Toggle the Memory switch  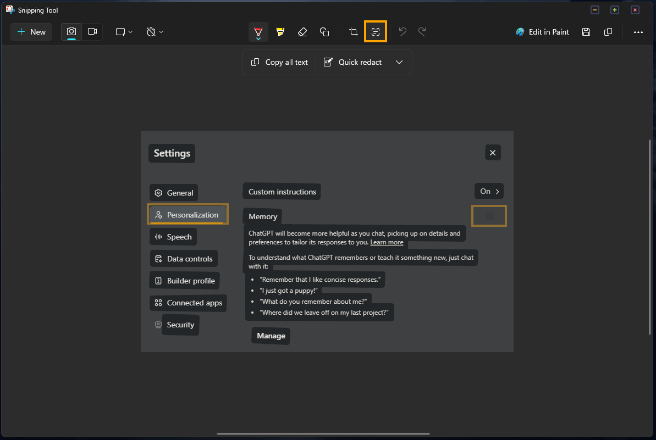coord(489,216)
